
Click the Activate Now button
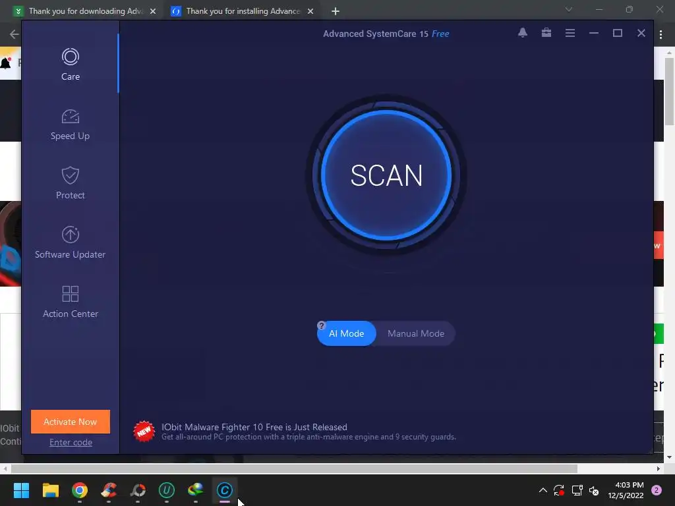[x=70, y=422]
